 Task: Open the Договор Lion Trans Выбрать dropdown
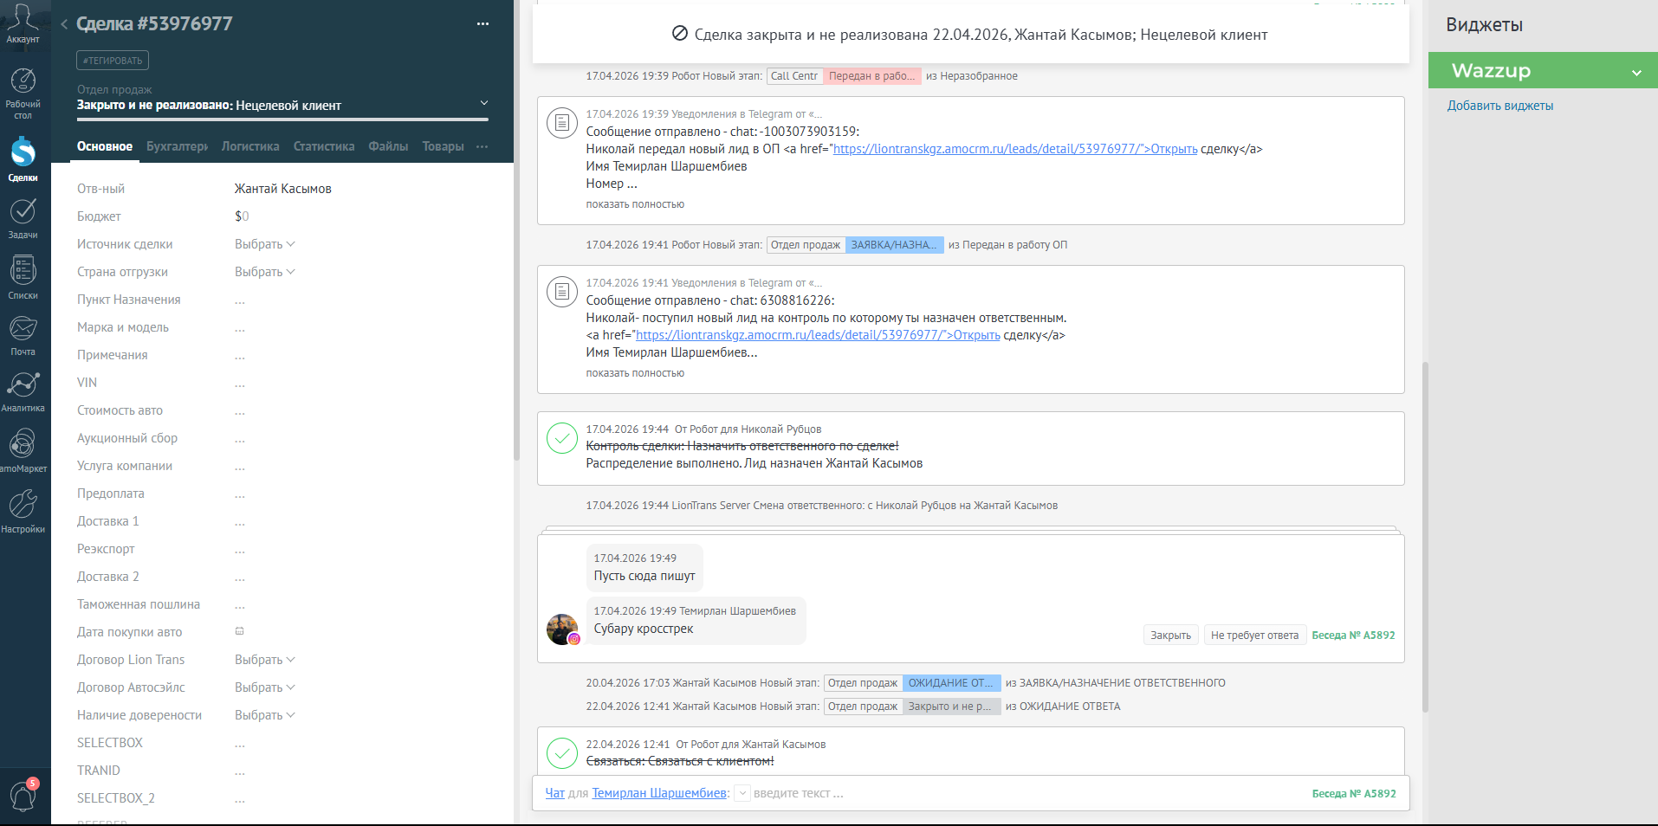coord(264,660)
